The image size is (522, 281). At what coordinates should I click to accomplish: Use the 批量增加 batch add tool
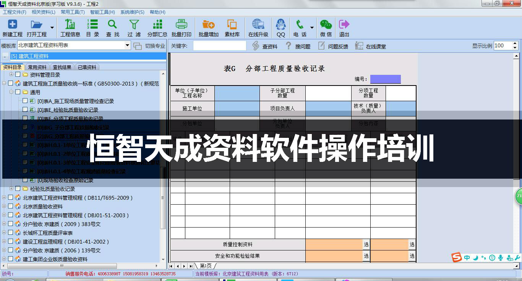coord(209,29)
